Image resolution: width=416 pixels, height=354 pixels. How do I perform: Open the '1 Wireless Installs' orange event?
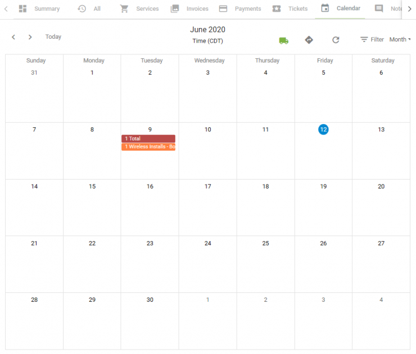(x=148, y=146)
